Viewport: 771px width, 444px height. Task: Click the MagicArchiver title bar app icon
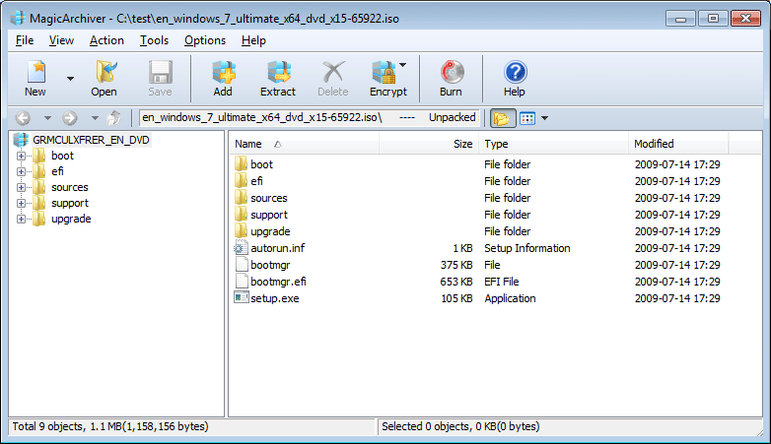(x=18, y=18)
